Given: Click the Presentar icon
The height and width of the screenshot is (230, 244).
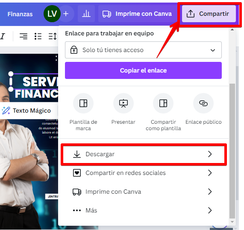Looking at the screenshot, I should (x=123, y=103).
